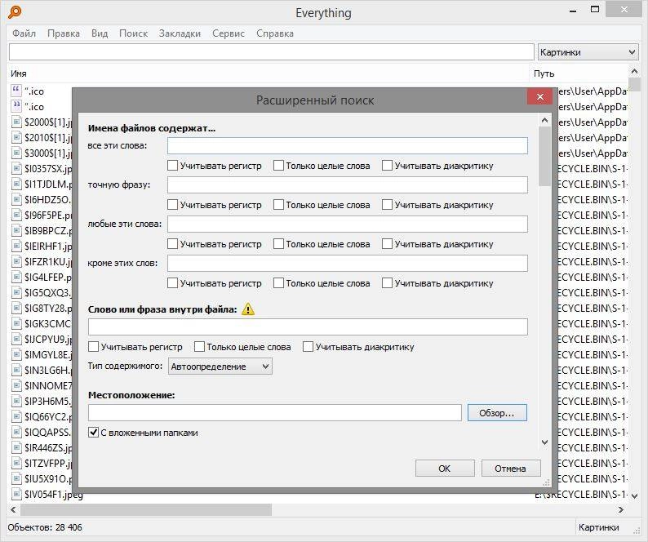
Task: Click file icon of $IMGYL8E row
Action: 16,354
